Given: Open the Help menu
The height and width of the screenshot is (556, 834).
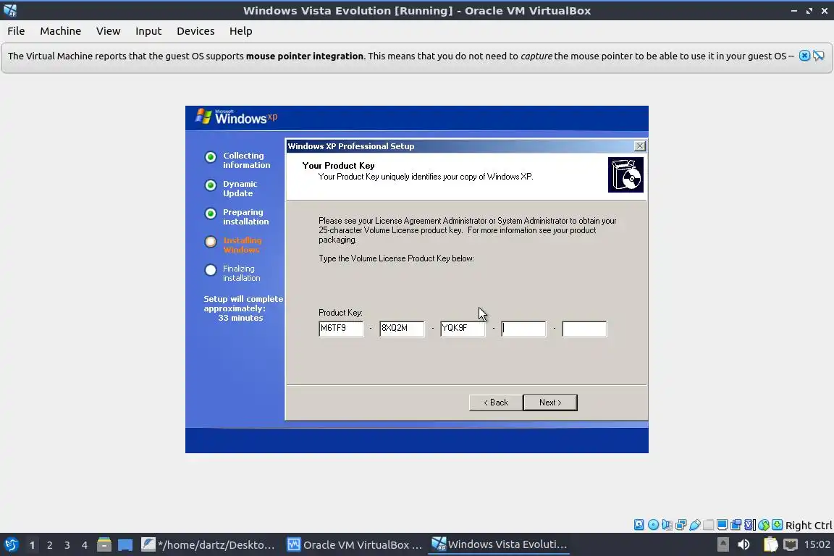Looking at the screenshot, I should tap(241, 31).
